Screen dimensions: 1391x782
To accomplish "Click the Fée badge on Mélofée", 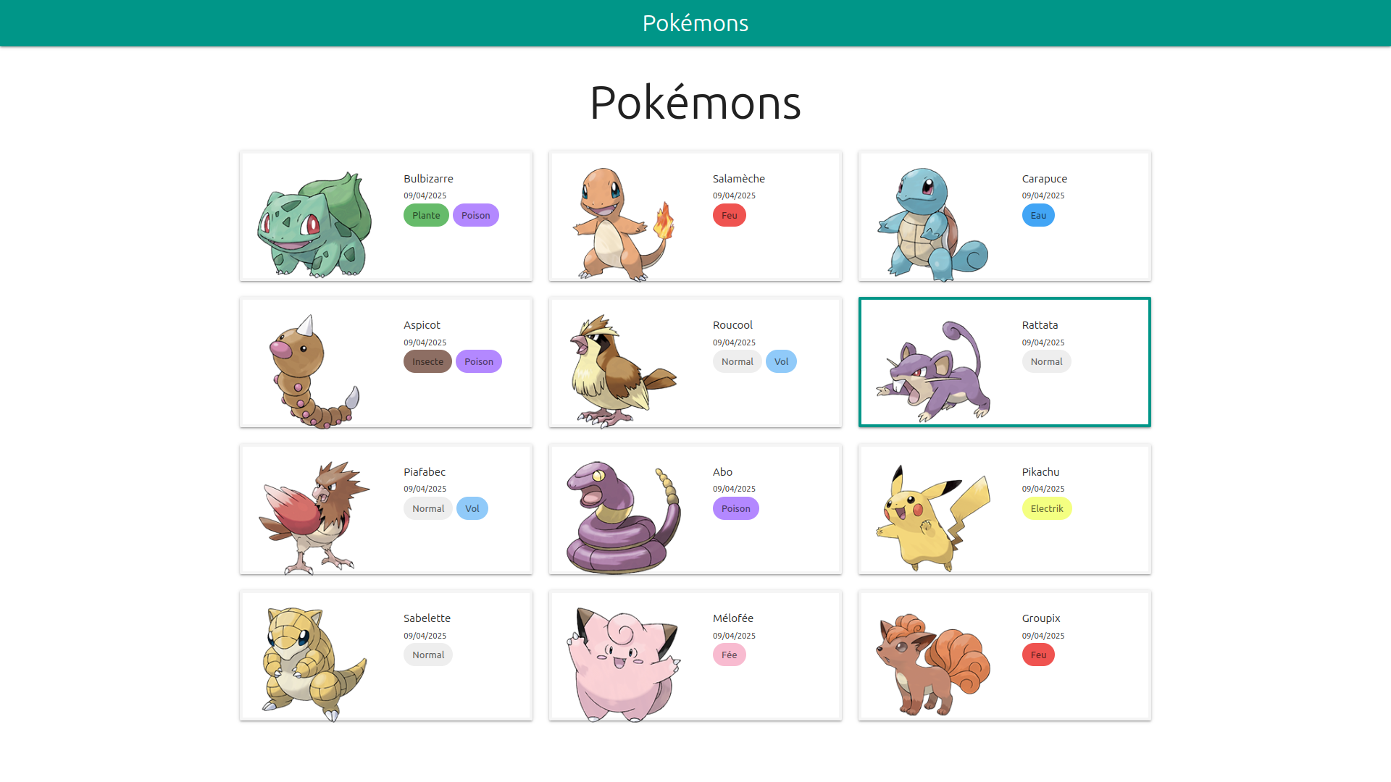I will pyautogui.click(x=729, y=655).
